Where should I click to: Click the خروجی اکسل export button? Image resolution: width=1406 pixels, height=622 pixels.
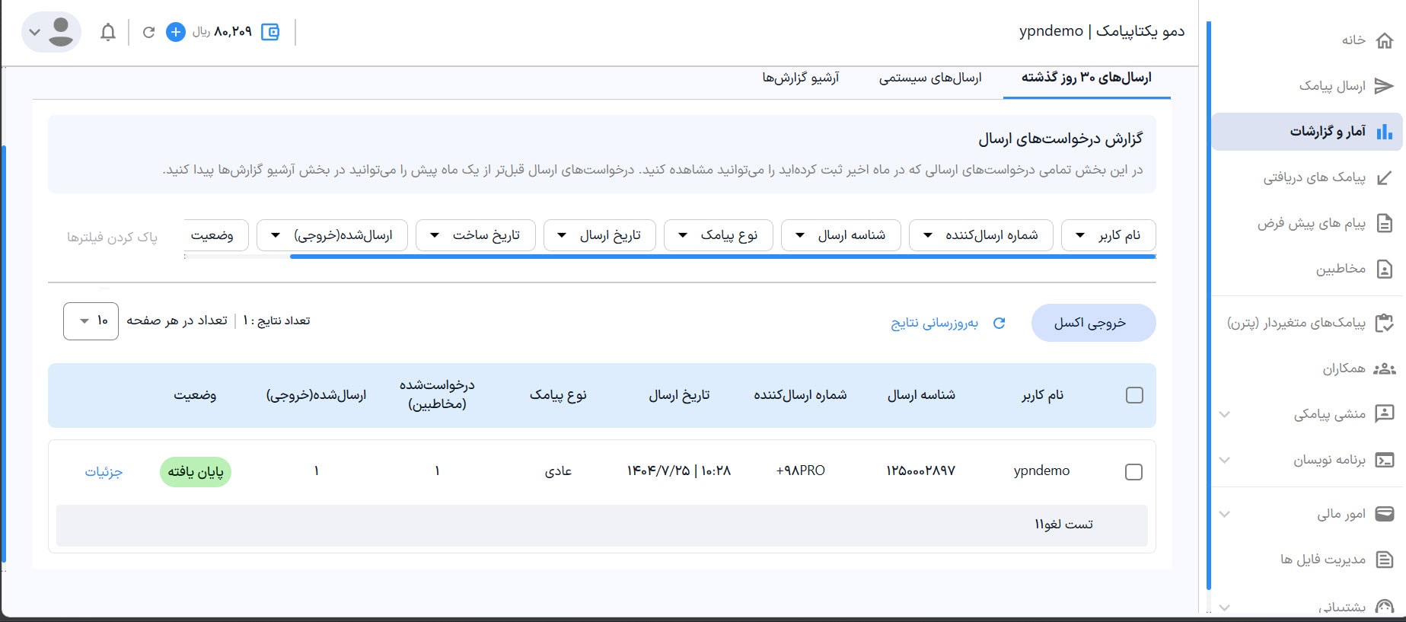(x=1093, y=323)
